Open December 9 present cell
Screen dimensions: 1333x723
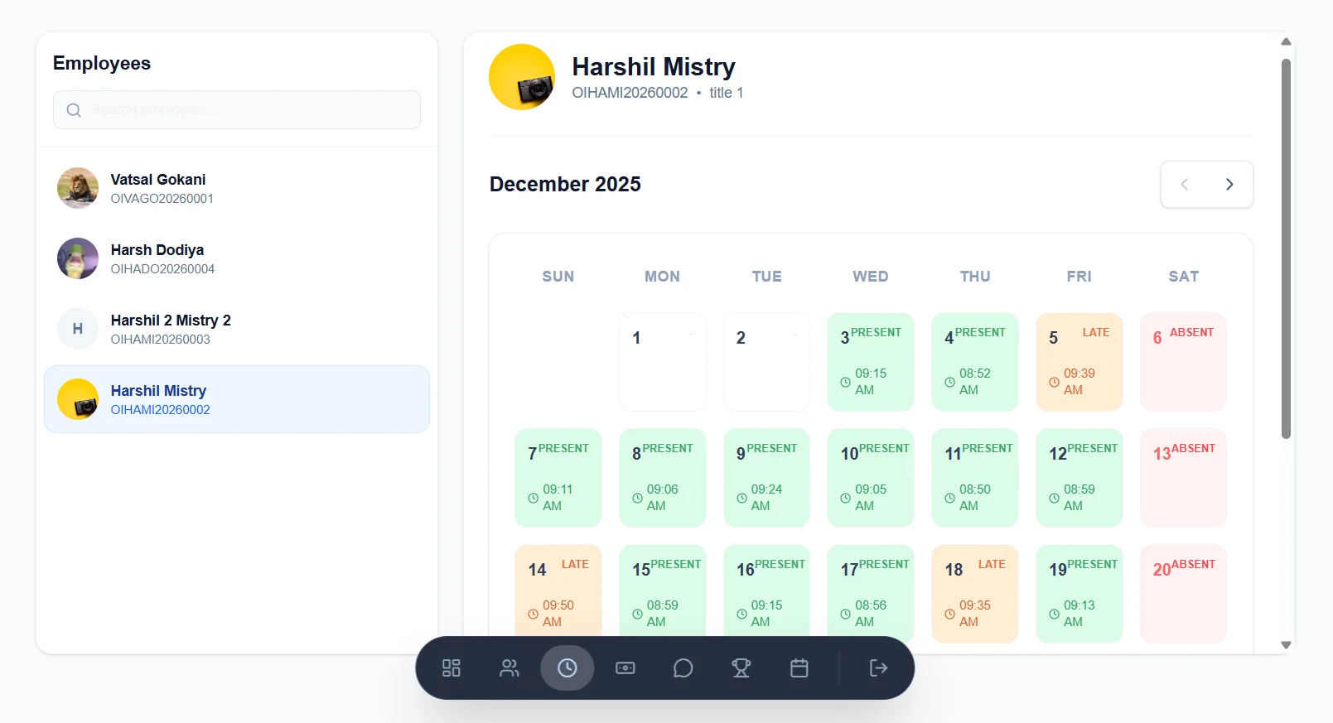coord(767,478)
